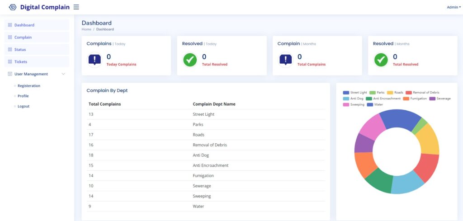
Task: Click the Resolved Months green checkmark icon
Action: pyautogui.click(x=381, y=60)
